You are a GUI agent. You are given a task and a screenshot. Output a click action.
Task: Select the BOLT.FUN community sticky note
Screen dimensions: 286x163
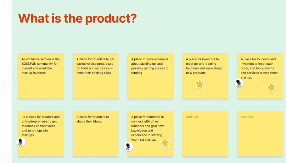coord(41,76)
